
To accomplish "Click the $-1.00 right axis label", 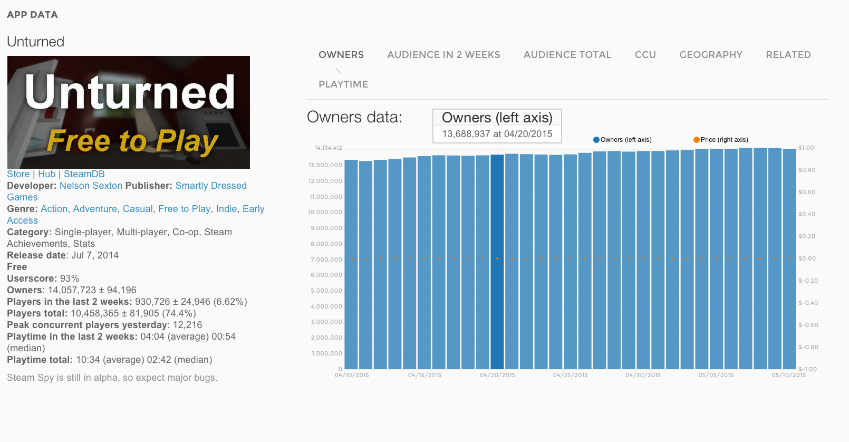I will (808, 369).
